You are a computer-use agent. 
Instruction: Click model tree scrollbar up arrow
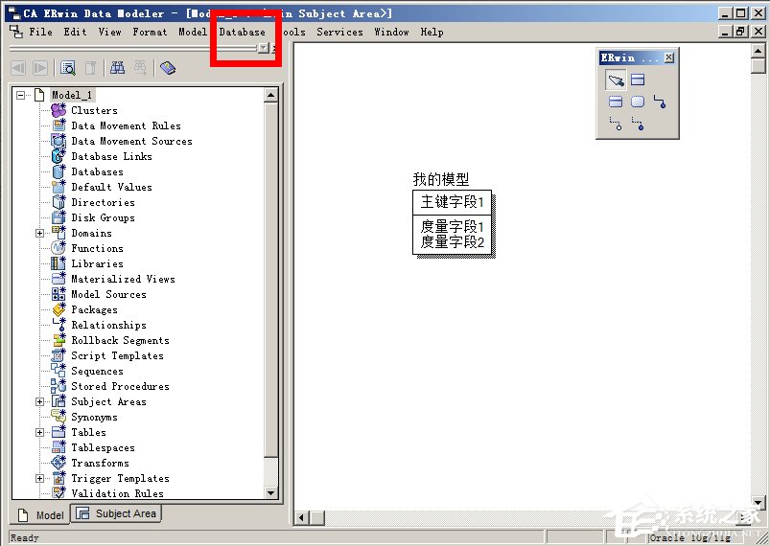tap(271, 95)
